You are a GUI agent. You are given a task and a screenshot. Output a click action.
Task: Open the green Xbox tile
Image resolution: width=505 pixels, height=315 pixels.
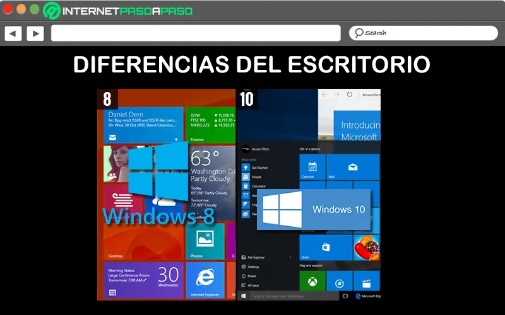tap(312, 281)
